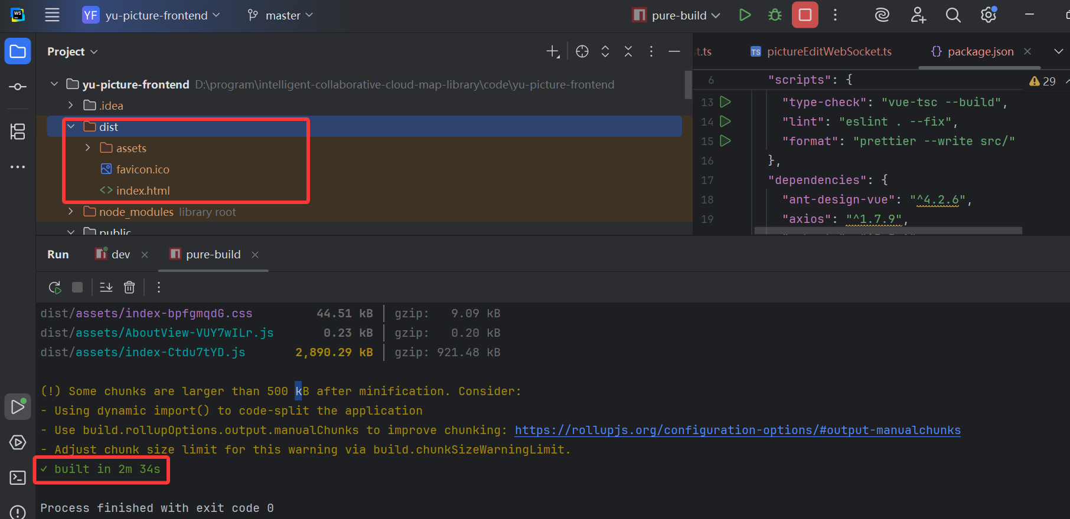The image size is (1070, 519).
Task: Click the Debug bug icon
Action: coord(775,15)
